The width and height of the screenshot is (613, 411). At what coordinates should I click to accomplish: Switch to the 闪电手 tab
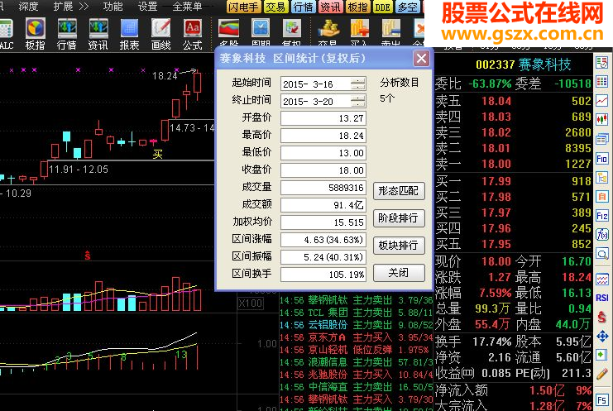point(243,7)
